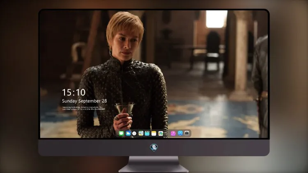Open the Weather app in the dock
Screen dimensions: 308x173
click(x=128, y=133)
